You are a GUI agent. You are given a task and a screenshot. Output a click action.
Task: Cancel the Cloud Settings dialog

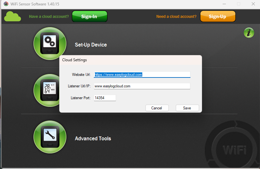(157, 108)
